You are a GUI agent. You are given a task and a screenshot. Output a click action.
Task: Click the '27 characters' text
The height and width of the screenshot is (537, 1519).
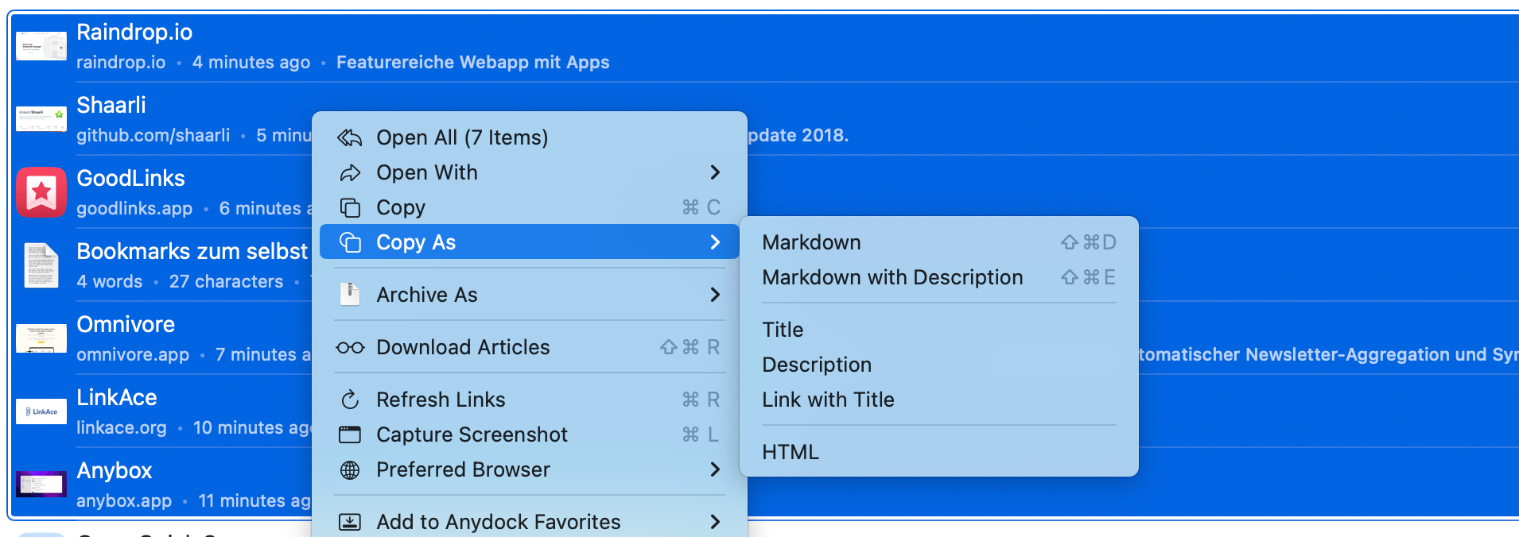pyautogui.click(x=226, y=281)
